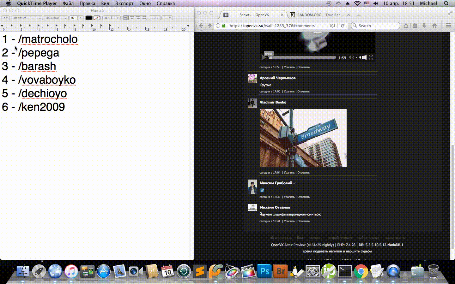
Task: Open the list style dropdown
Action: (x=167, y=18)
